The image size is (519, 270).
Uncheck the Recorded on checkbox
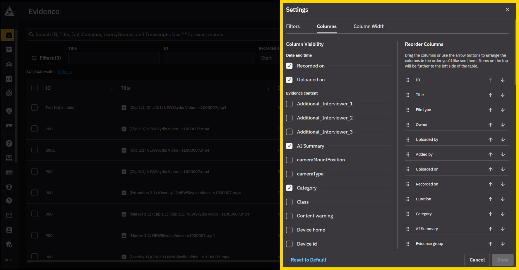coord(289,66)
